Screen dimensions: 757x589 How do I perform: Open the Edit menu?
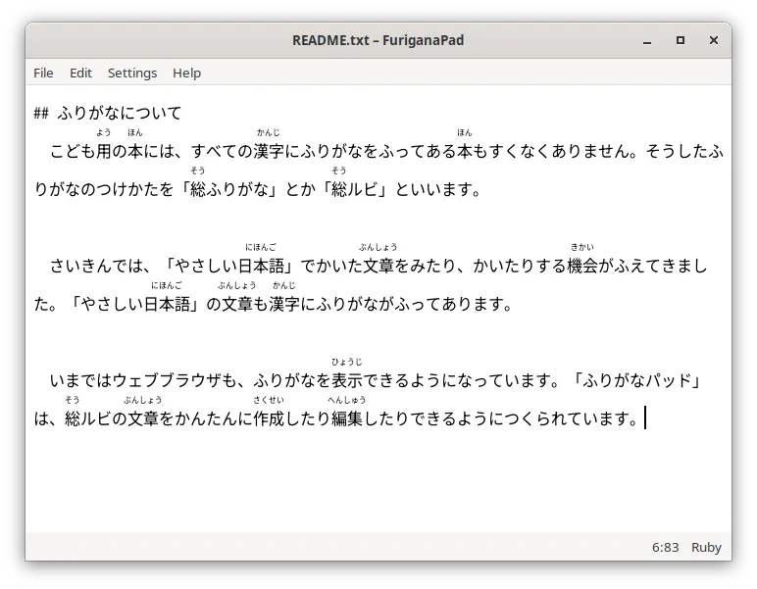coord(80,73)
